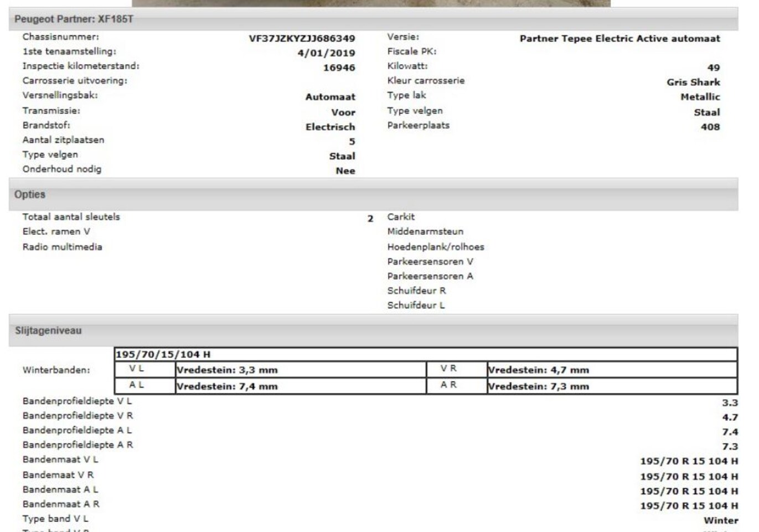
Task: Click the Vredestein: 3,3 mm cell
Action: click(x=301, y=370)
